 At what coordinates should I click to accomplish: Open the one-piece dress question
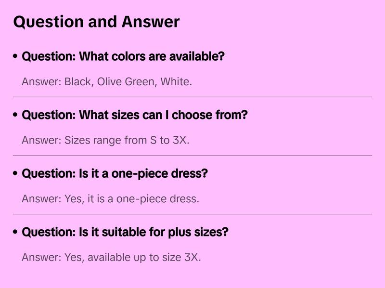tap(115, 173)
